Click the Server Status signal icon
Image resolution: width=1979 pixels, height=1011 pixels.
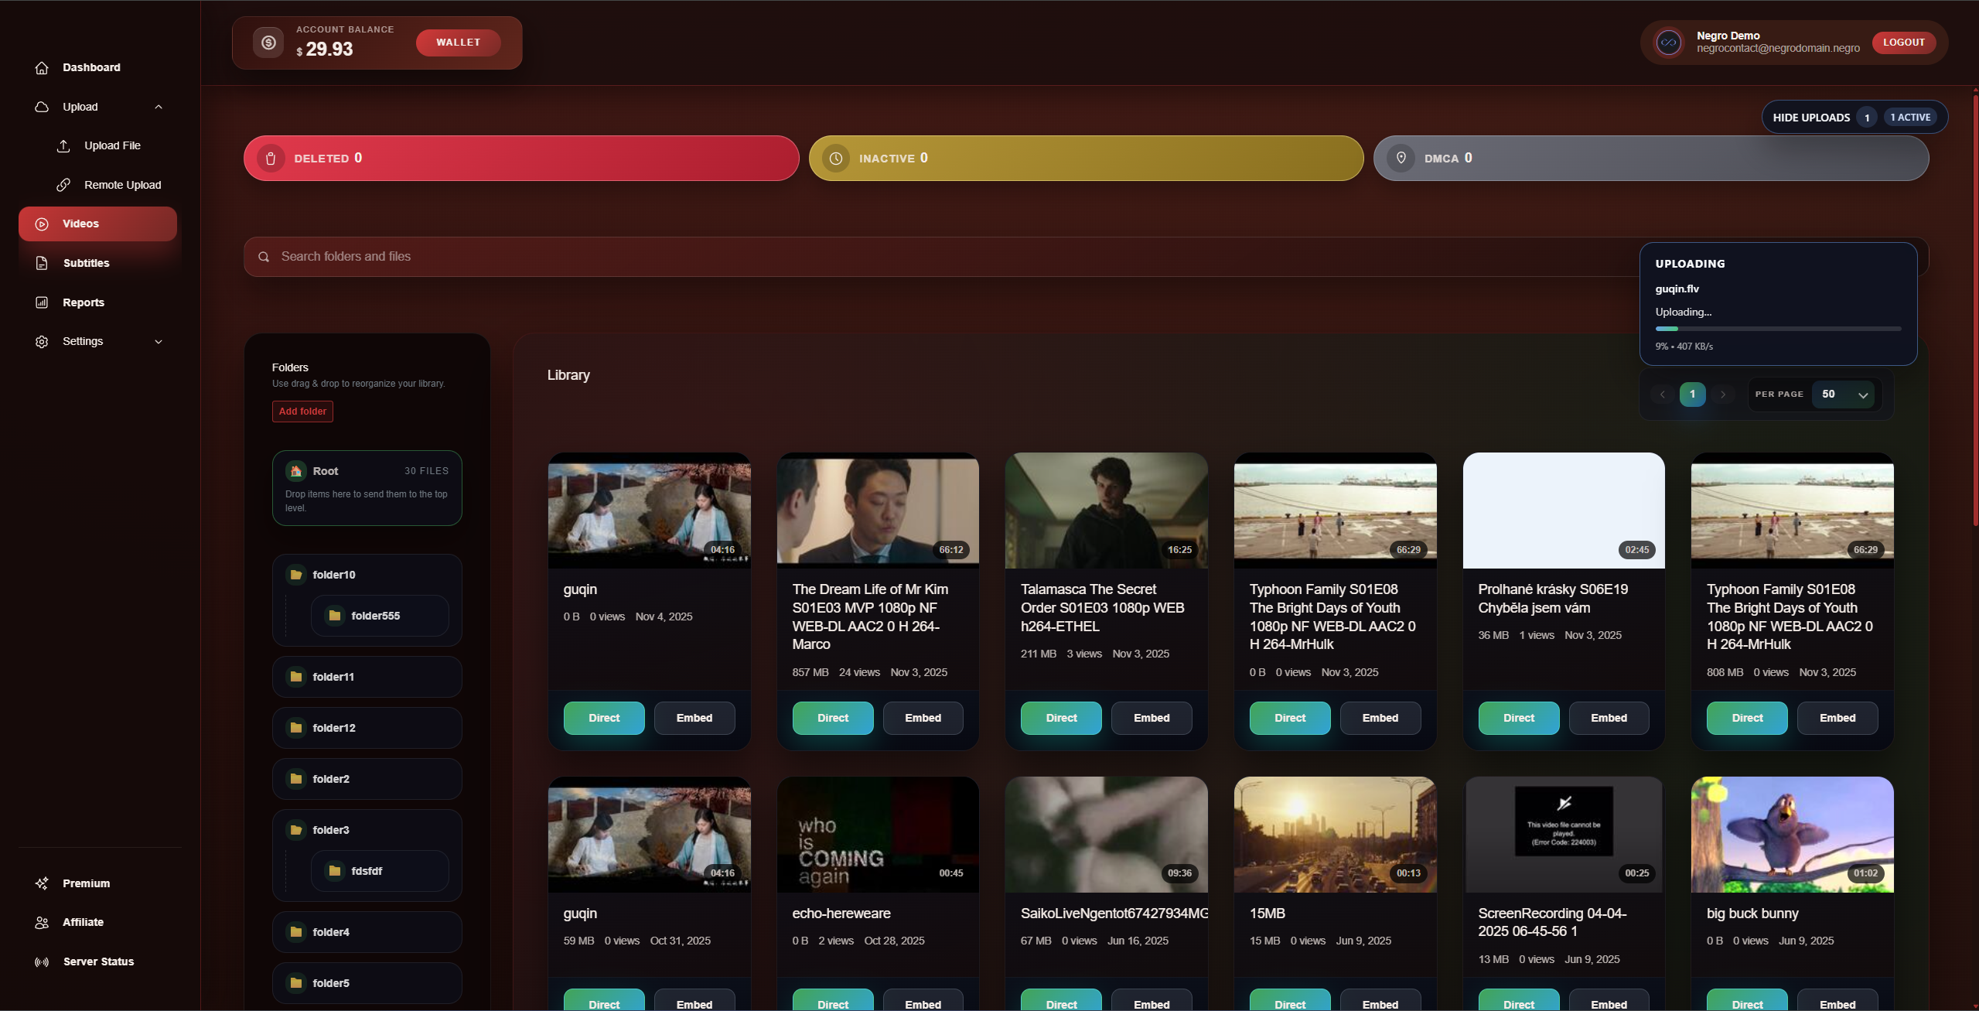point(42,961)
